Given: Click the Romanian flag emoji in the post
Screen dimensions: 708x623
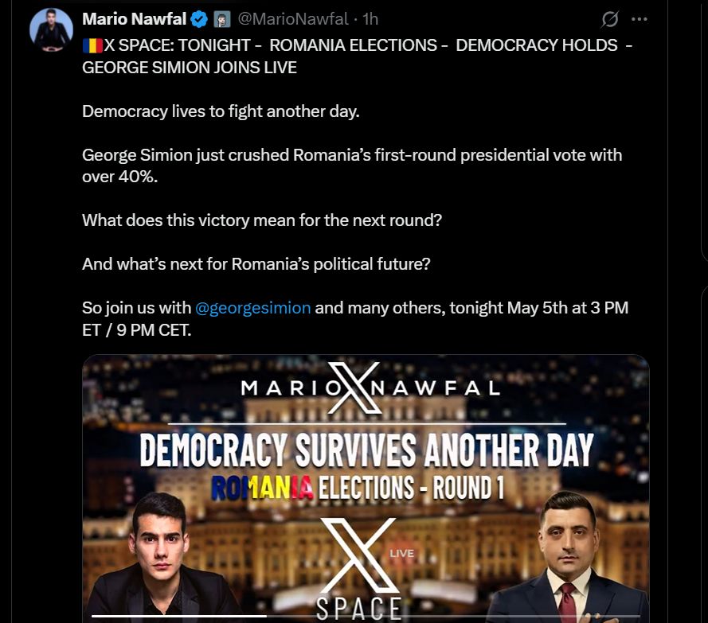Looking at the screenshot, I should (x=92, y=45).
